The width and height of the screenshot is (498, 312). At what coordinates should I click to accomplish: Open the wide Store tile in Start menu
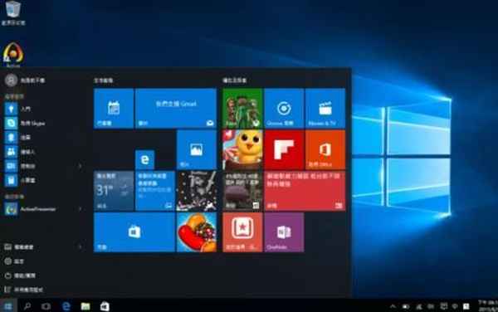(134, 232)
